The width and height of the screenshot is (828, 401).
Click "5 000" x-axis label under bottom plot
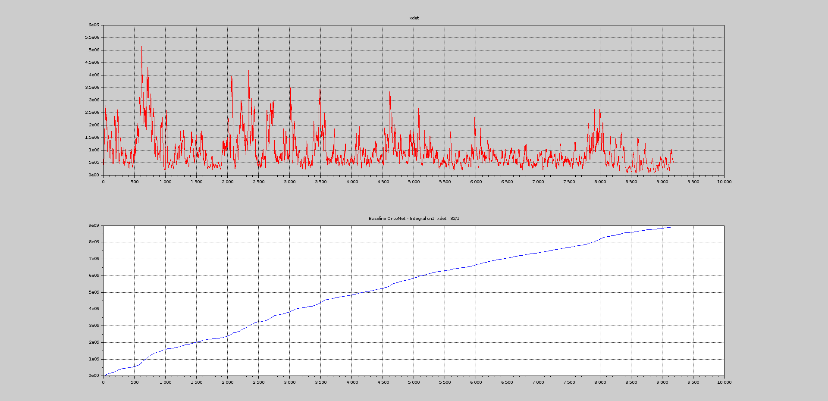pos(414,382)
